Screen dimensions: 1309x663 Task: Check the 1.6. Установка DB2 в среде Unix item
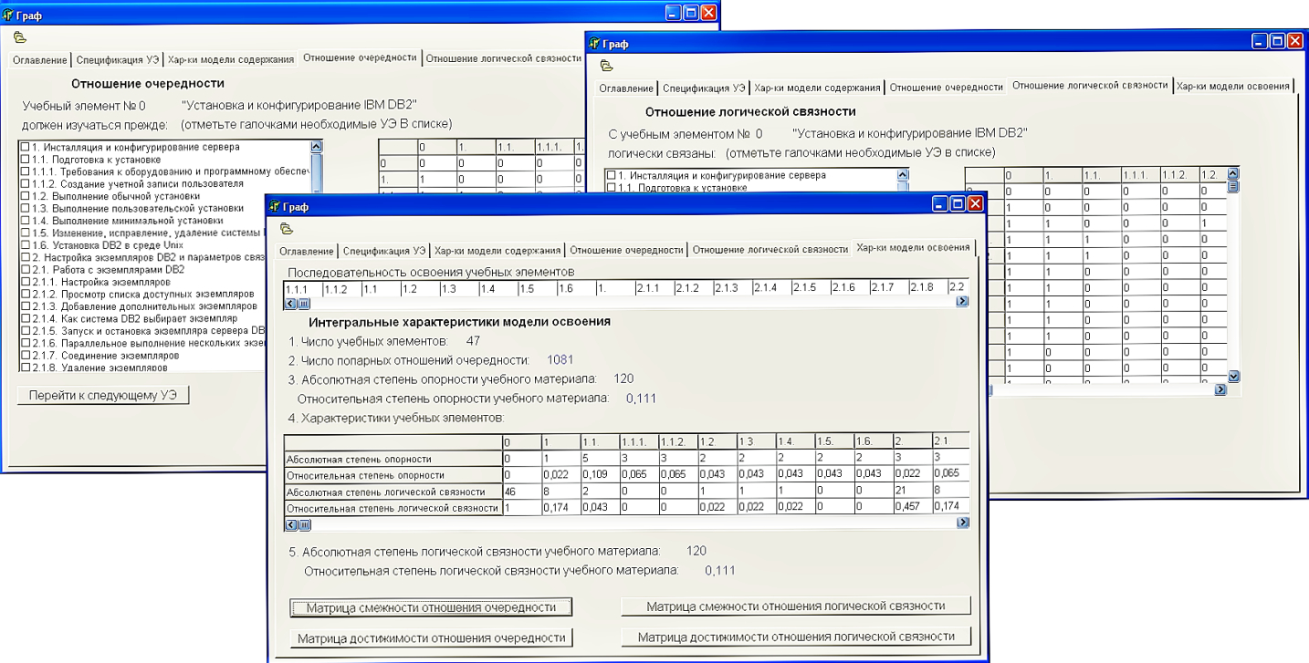point(26,245)
